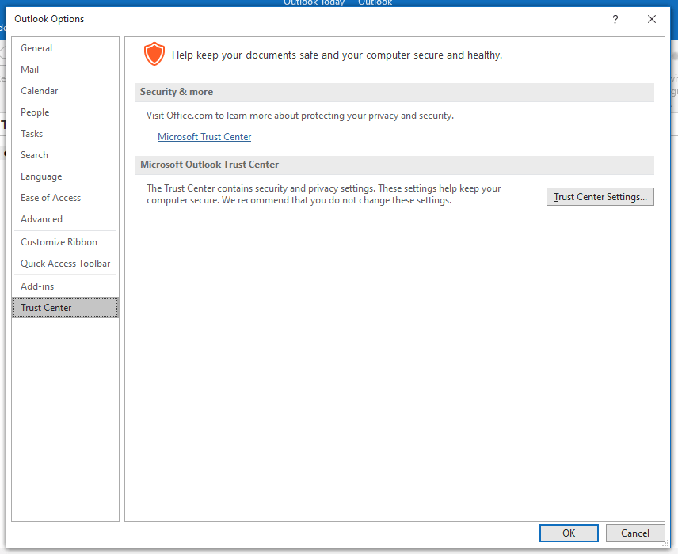Open Trust Center Settings dialog
The width and height of the screenshot is (678, 554).
[x=600, y=196]
